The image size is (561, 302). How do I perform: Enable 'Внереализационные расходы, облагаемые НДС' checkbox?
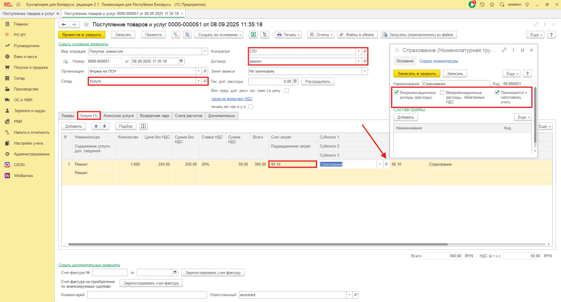point(442,92)
